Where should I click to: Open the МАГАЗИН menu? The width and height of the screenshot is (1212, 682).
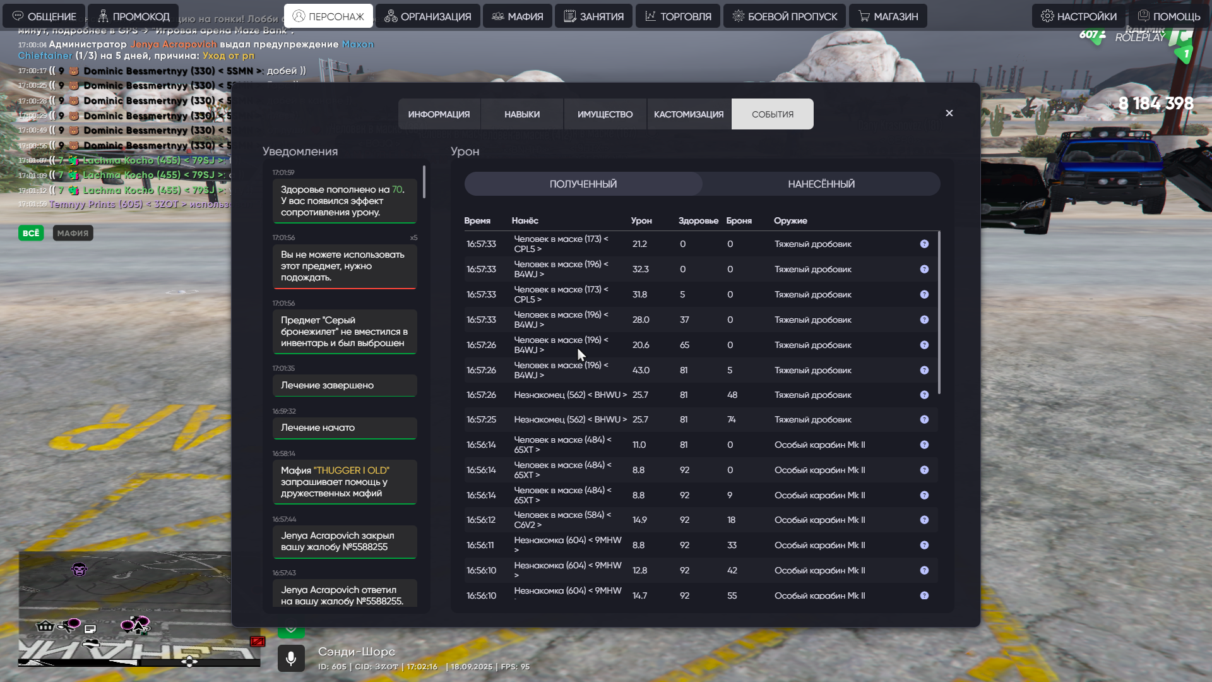point(888,16)
